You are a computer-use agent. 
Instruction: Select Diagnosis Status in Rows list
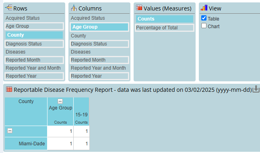34,44
